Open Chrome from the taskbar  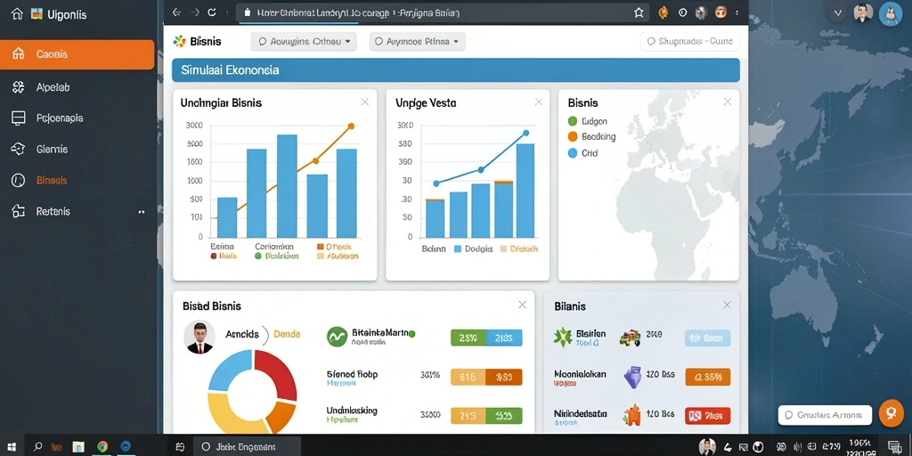pyautogui.click(x=102, y=447)
